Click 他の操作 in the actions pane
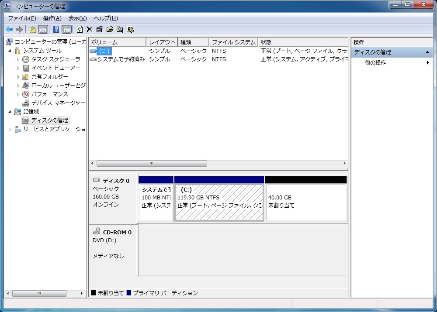The width and height of the screenshot is (437, 312). pos(375,63)
